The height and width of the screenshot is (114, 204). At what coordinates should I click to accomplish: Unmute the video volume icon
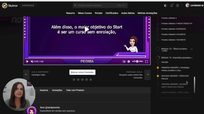point(32,61)
